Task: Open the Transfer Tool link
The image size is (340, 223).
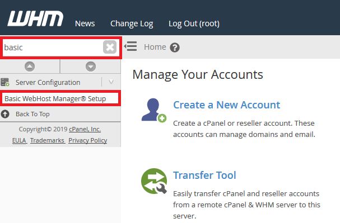Action: point(204,175)
